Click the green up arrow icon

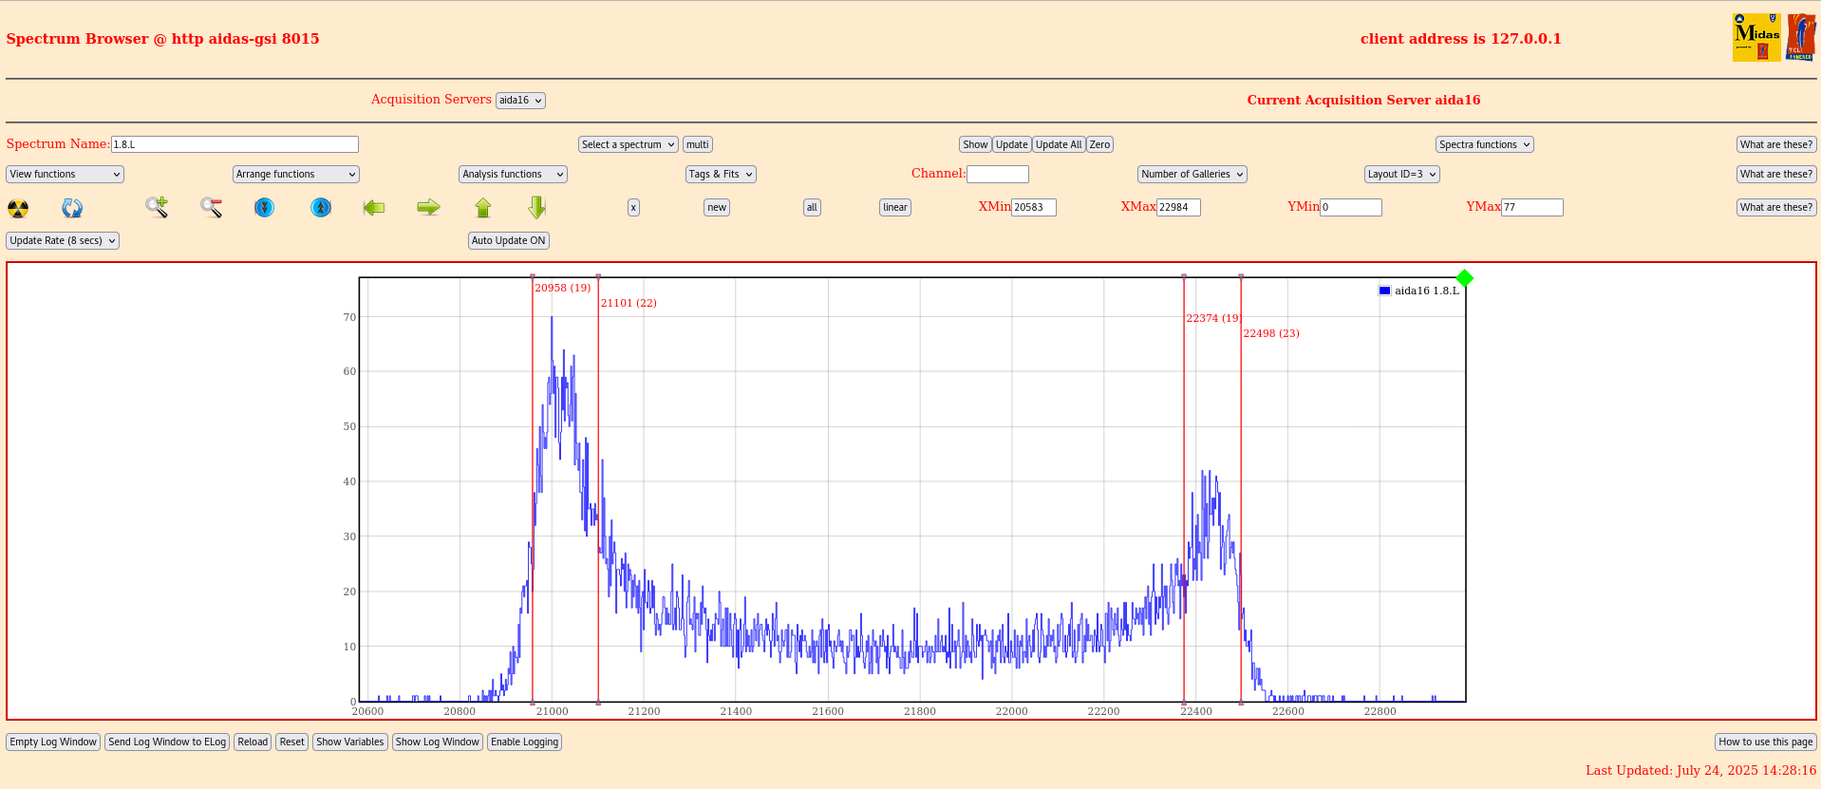pyautogui.click(x=483, y=207)
